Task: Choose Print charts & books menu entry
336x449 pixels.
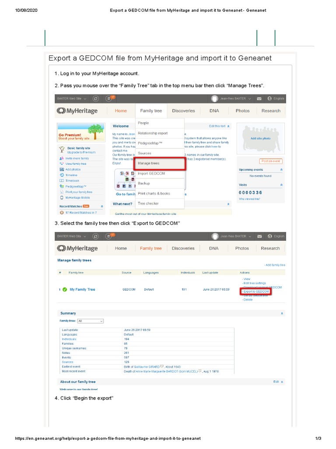Action: 160,193
